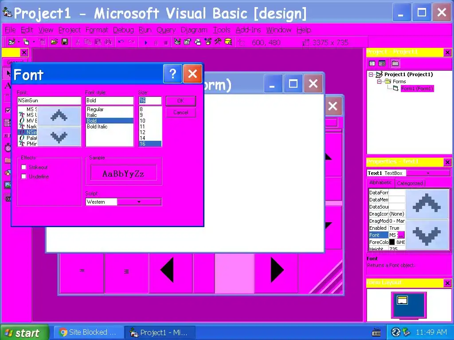This screenshot has width=454, height=340.
Task: Select the CheckBox control in the toolbox
Action: pos(8,110)
